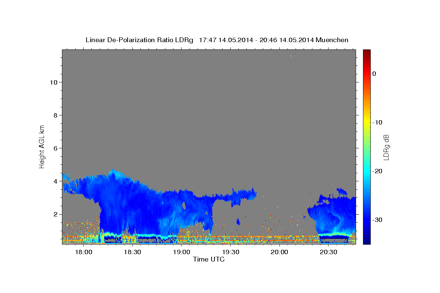440x293 pixels.
Task: Click the 19:30 time axis label
Action: coord(230,252)
